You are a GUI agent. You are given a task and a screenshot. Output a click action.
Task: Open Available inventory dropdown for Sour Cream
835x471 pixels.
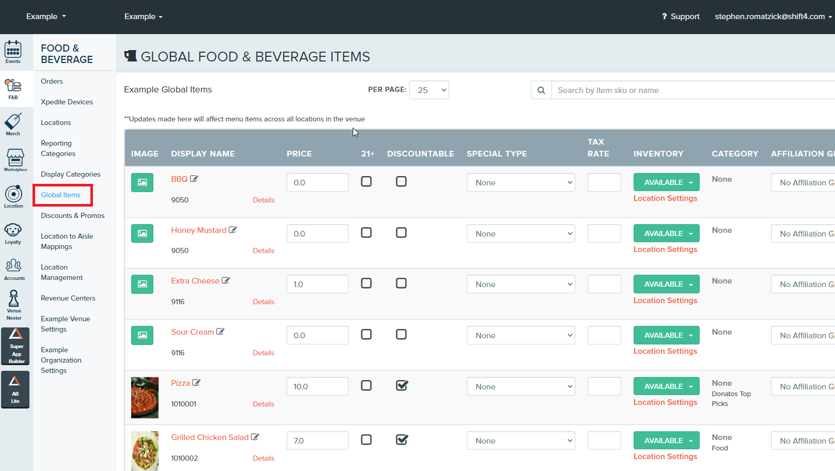(x=667, y=335)
